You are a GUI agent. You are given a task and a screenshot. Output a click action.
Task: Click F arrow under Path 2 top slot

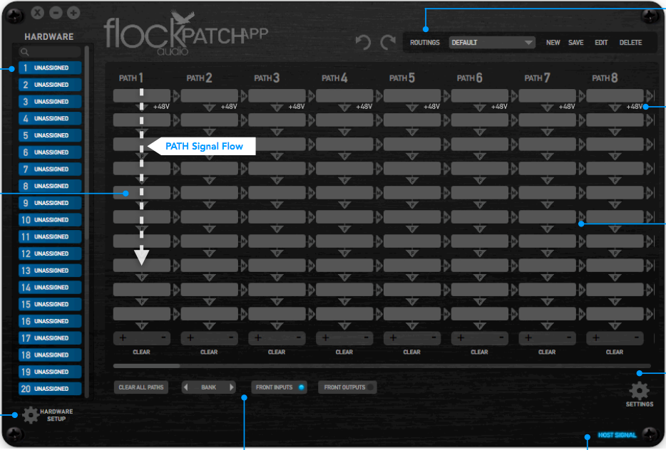[209, 108]
